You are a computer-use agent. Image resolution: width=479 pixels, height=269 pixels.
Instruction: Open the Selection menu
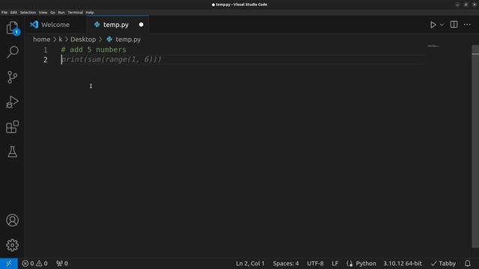[28, 13]
